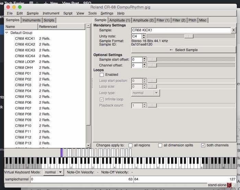This screenshot has width=240, height=190.
Task: Click the Sample name input field
Action: coord(181,30)
